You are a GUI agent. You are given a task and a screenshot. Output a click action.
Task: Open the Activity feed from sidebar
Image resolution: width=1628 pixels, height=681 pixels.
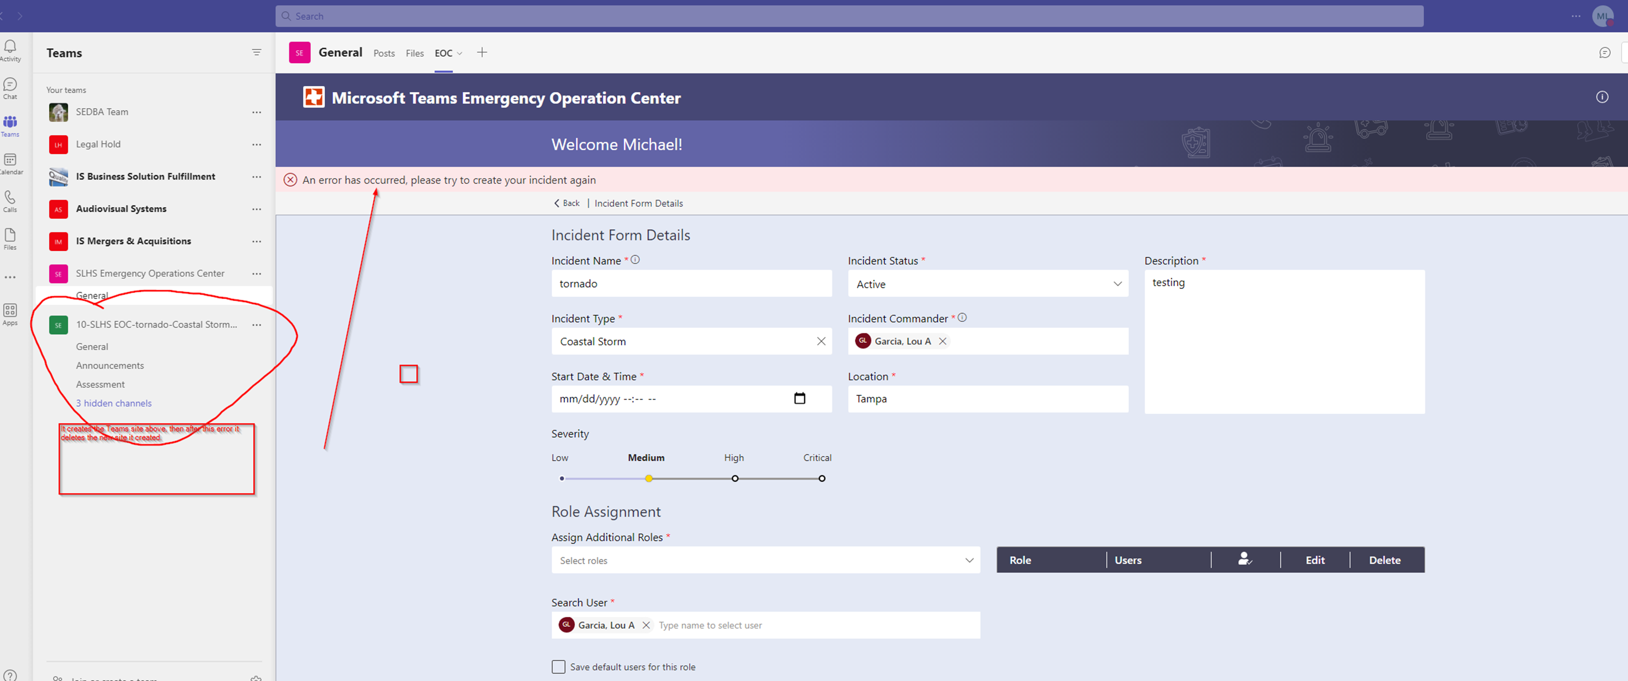point(10,49)
